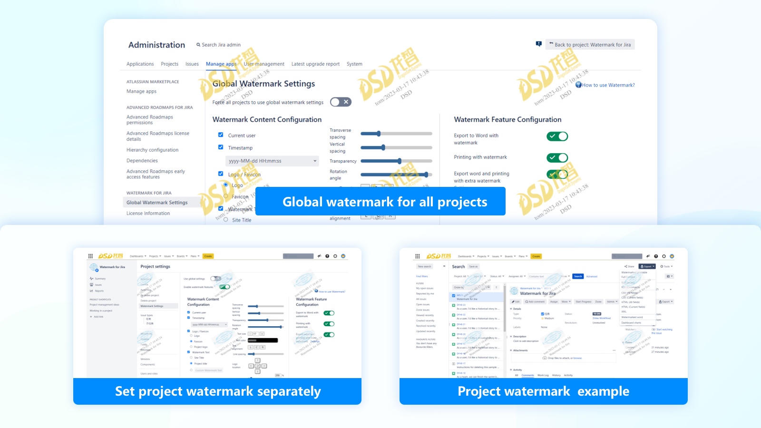Open the yyyy-MM-dd HH:mm:ss format dropdown on the Administration page
761x428 pixels.
click(x=272, y=161)
